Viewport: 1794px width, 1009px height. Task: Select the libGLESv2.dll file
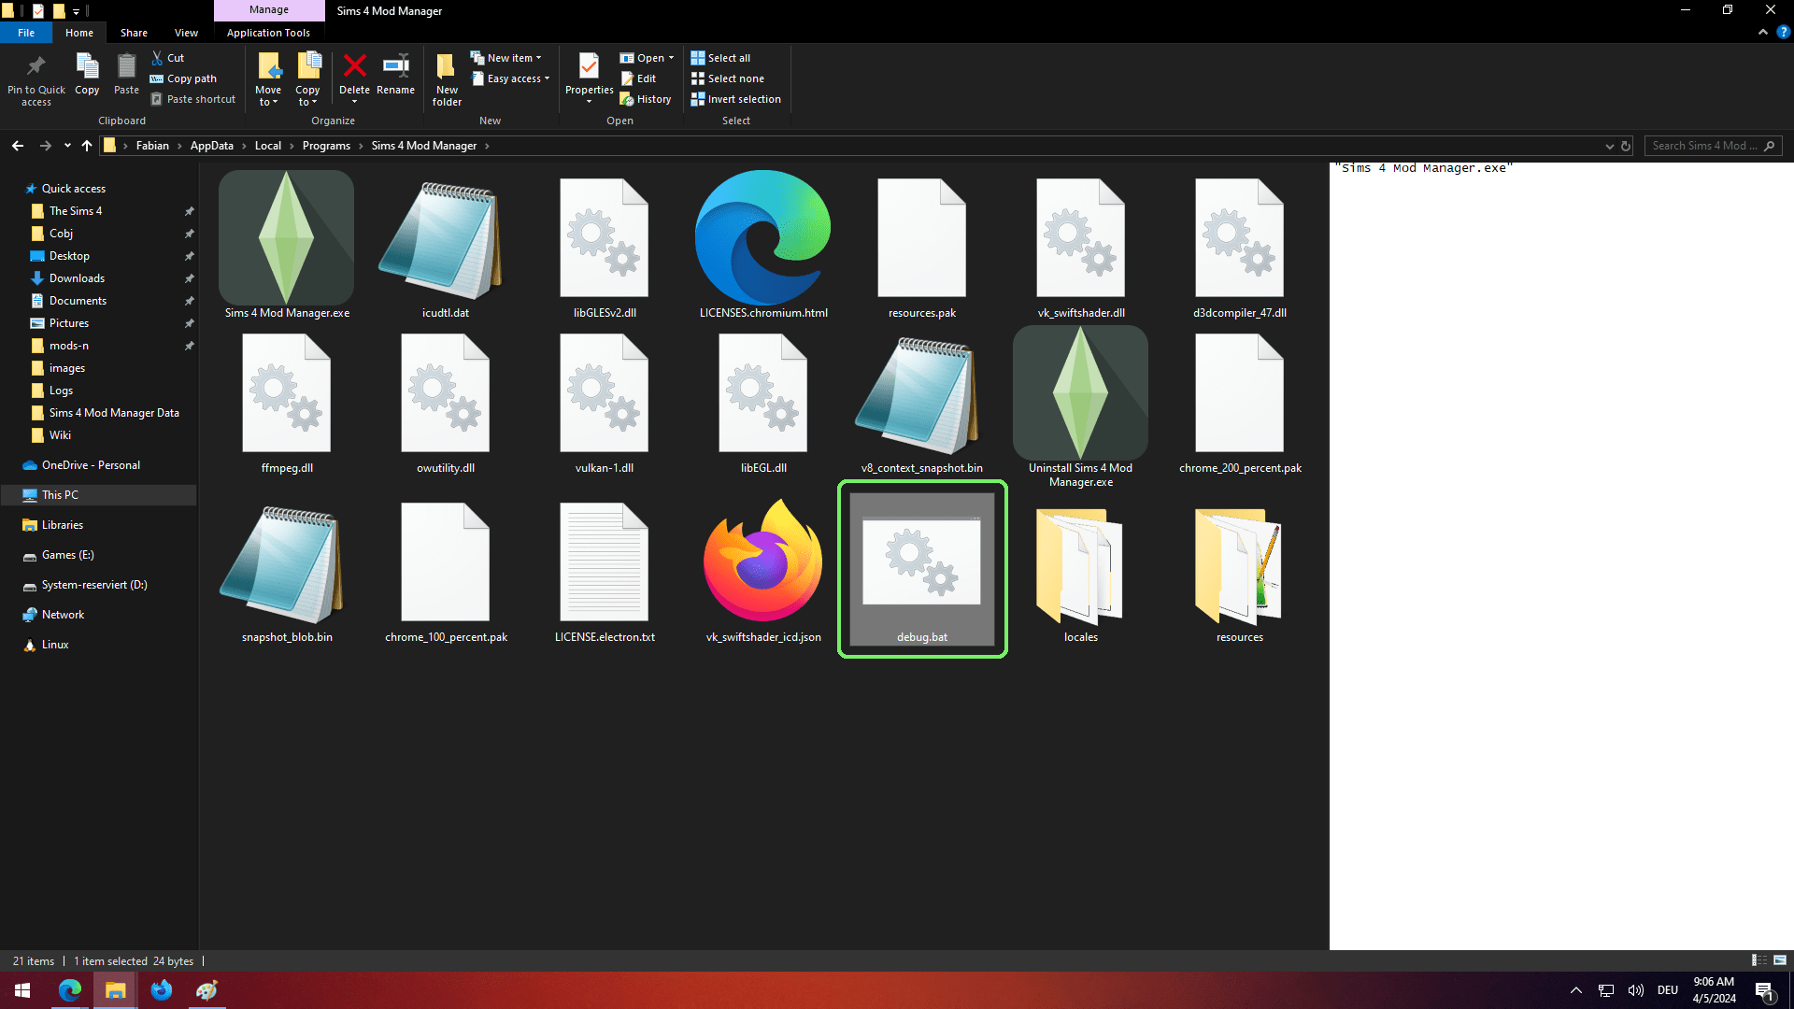point(604,246)
